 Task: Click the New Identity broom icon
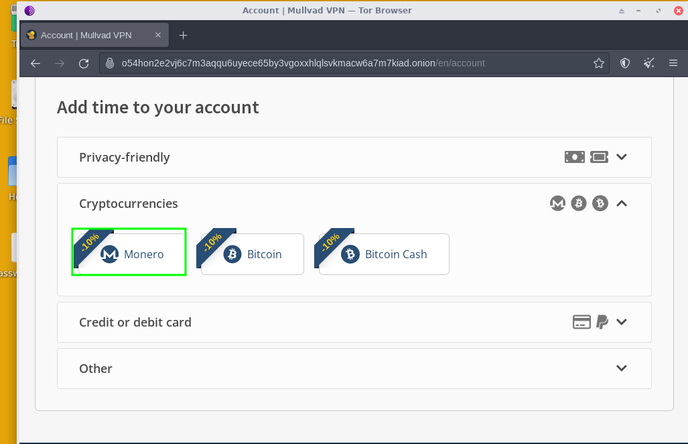[648, 64]
